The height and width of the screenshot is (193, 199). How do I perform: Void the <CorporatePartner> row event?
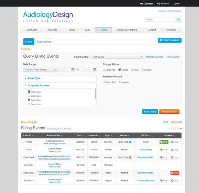coord(175,181)
